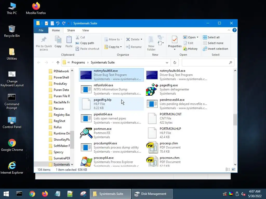Click the Rename button
The width and height of the screenshot is (266, 199).
(134, 47)
